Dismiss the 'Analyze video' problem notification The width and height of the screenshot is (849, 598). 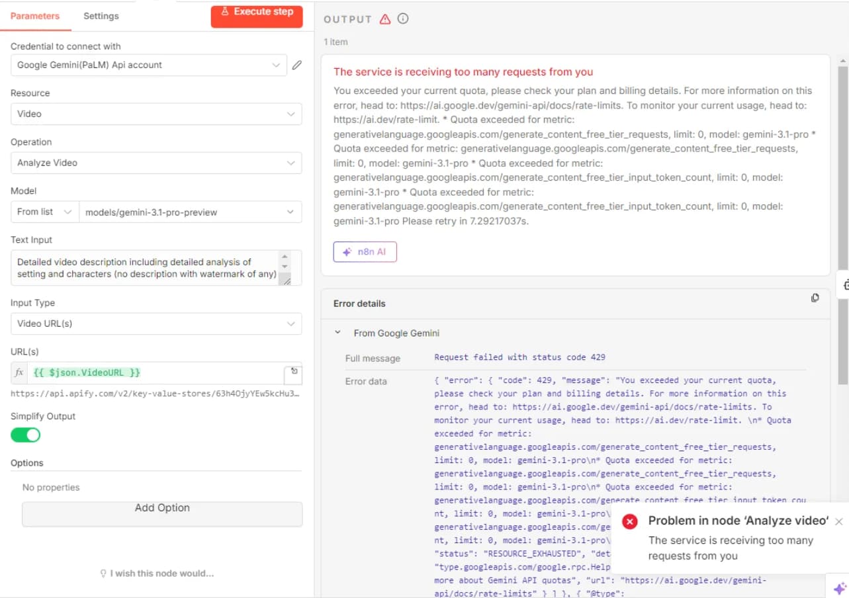pos(839,521)
